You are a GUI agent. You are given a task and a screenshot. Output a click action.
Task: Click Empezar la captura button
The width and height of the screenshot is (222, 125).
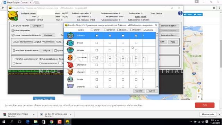click(169, 26)
